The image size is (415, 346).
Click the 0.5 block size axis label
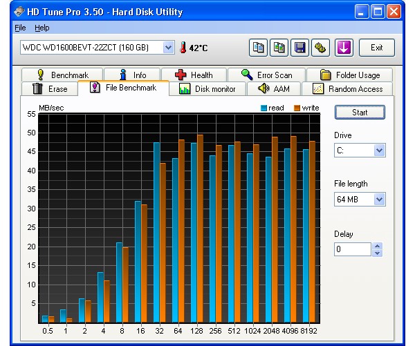48,331
